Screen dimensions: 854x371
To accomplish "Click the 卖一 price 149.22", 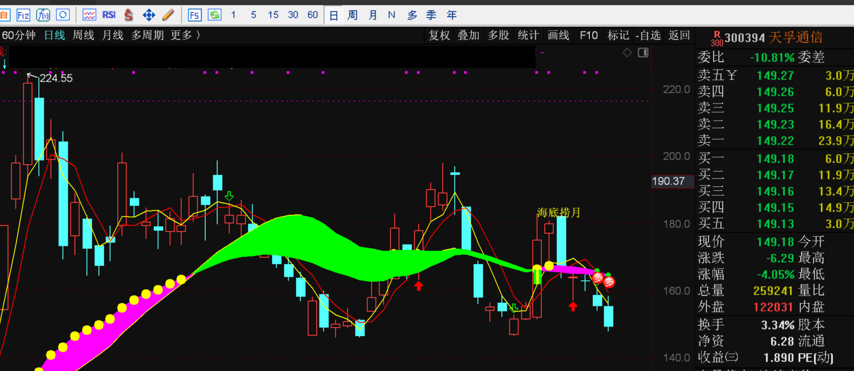I will coord(775,141).
